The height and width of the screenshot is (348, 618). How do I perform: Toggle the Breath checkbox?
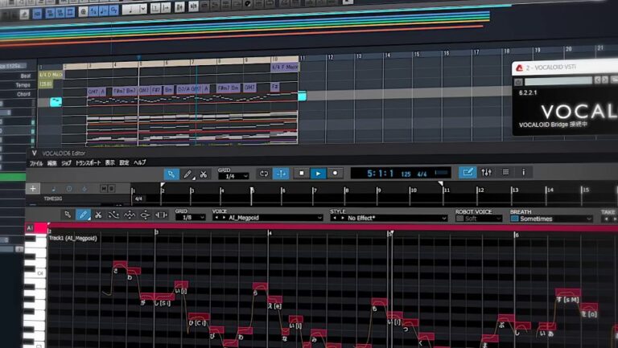pyautogui.click(x=514, y=218)
